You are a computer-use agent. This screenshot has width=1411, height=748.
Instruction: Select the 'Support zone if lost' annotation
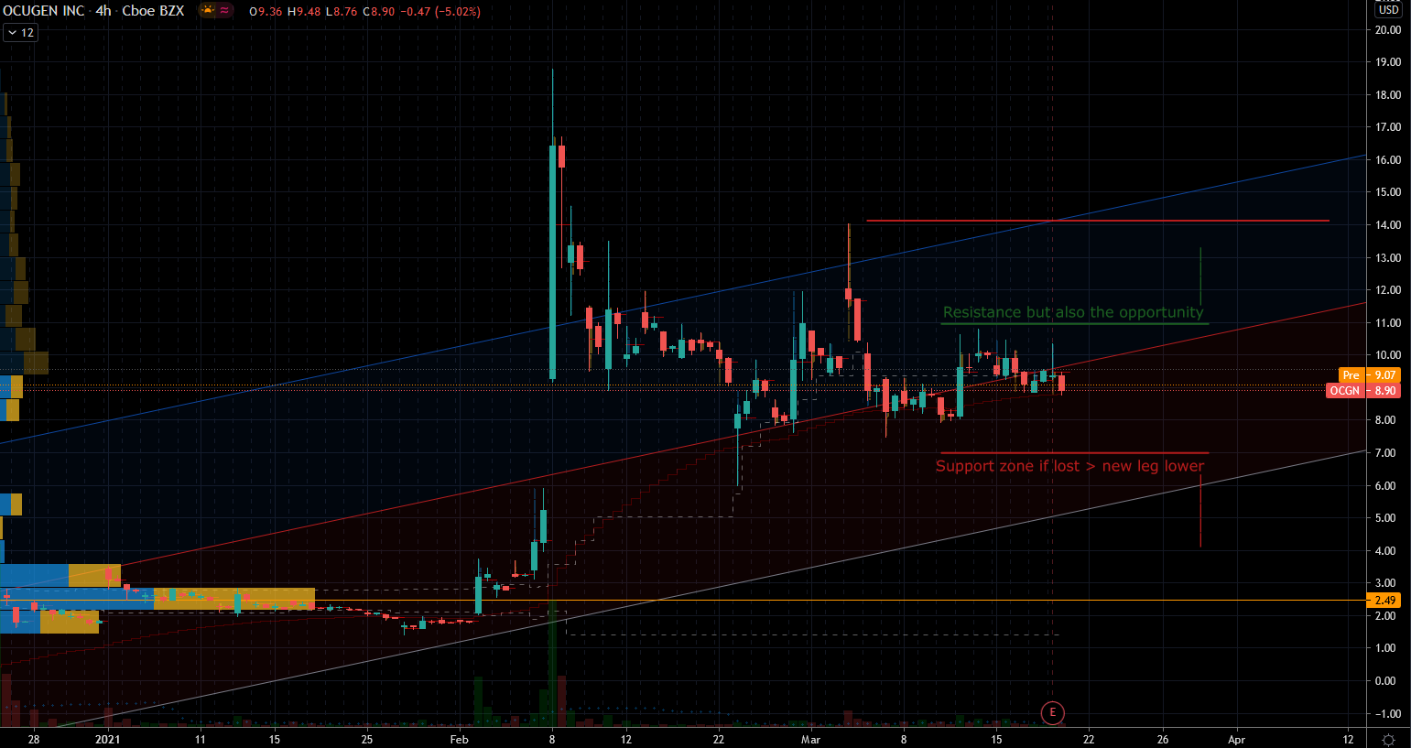pos(1069,466)
